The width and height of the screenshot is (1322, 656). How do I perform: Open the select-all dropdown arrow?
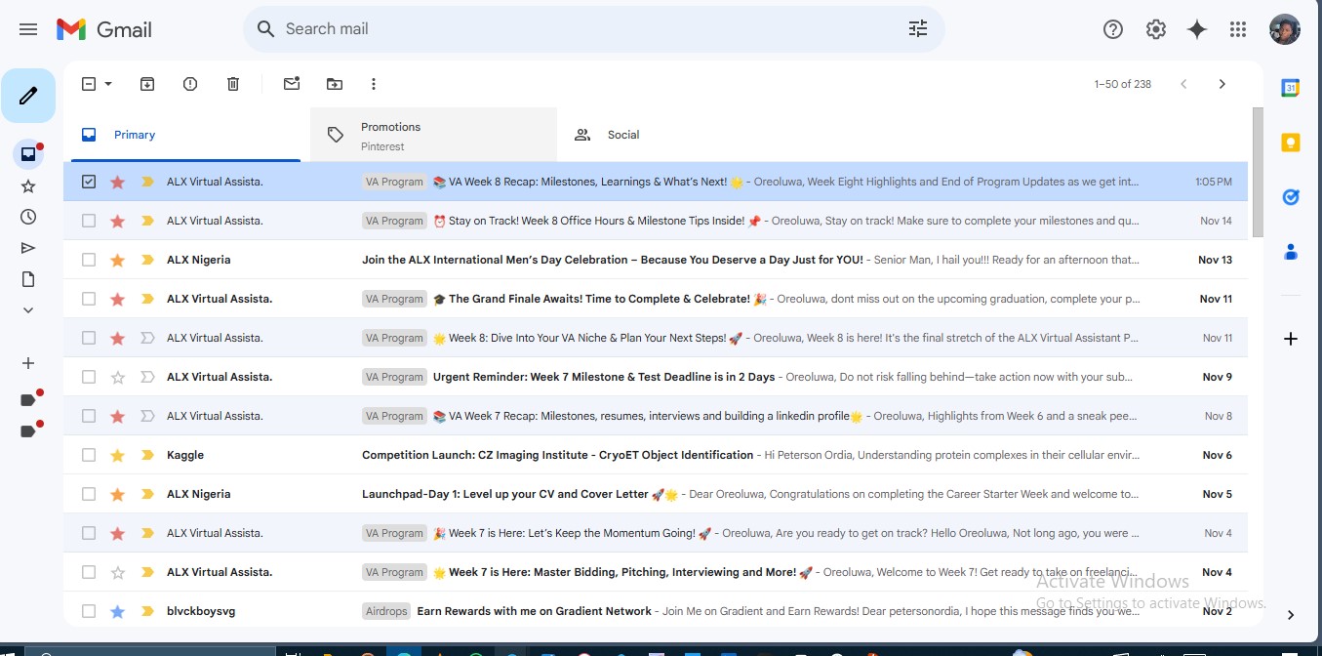108,84
